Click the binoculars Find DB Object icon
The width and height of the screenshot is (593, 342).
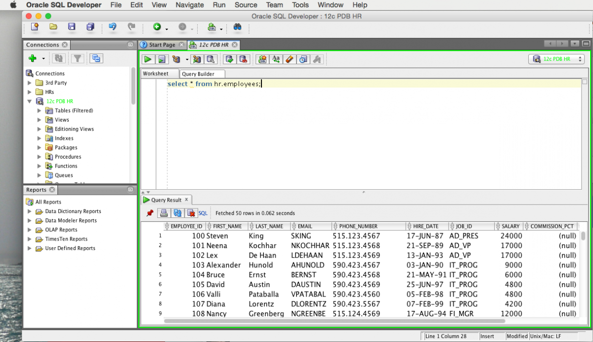click(x=237, y=27)
